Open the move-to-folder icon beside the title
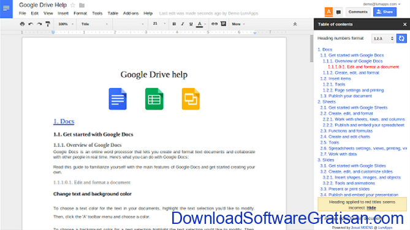 pyautogui.click(x=82, y=6)
